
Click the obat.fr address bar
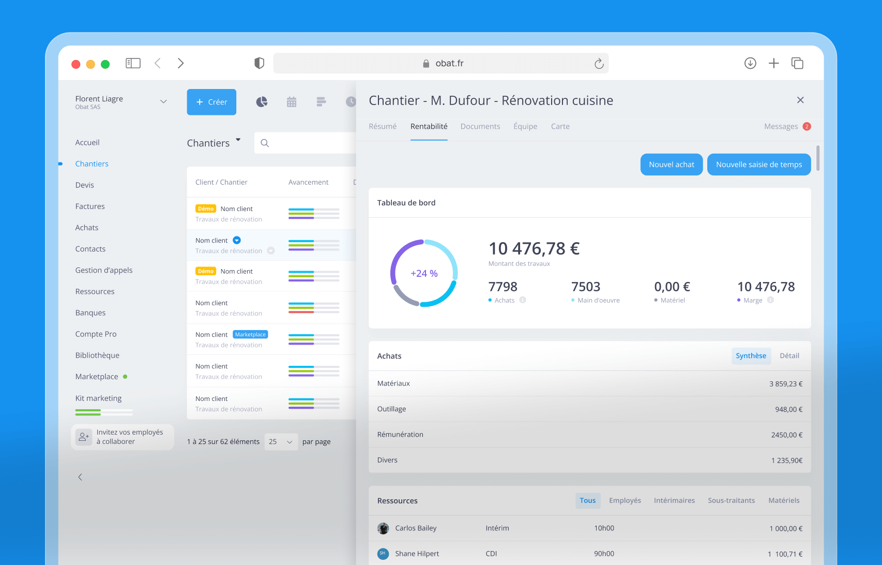pos(441,63)
